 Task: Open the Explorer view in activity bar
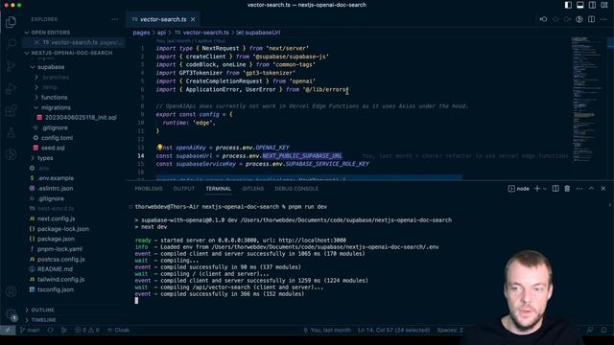(11, 22)
